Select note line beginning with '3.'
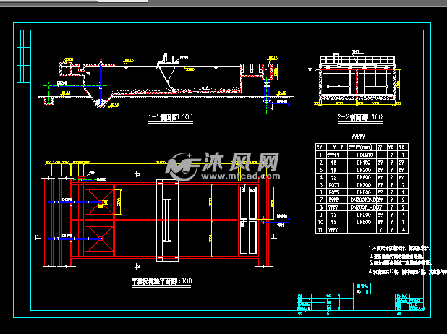 click(x=400, y=262)
